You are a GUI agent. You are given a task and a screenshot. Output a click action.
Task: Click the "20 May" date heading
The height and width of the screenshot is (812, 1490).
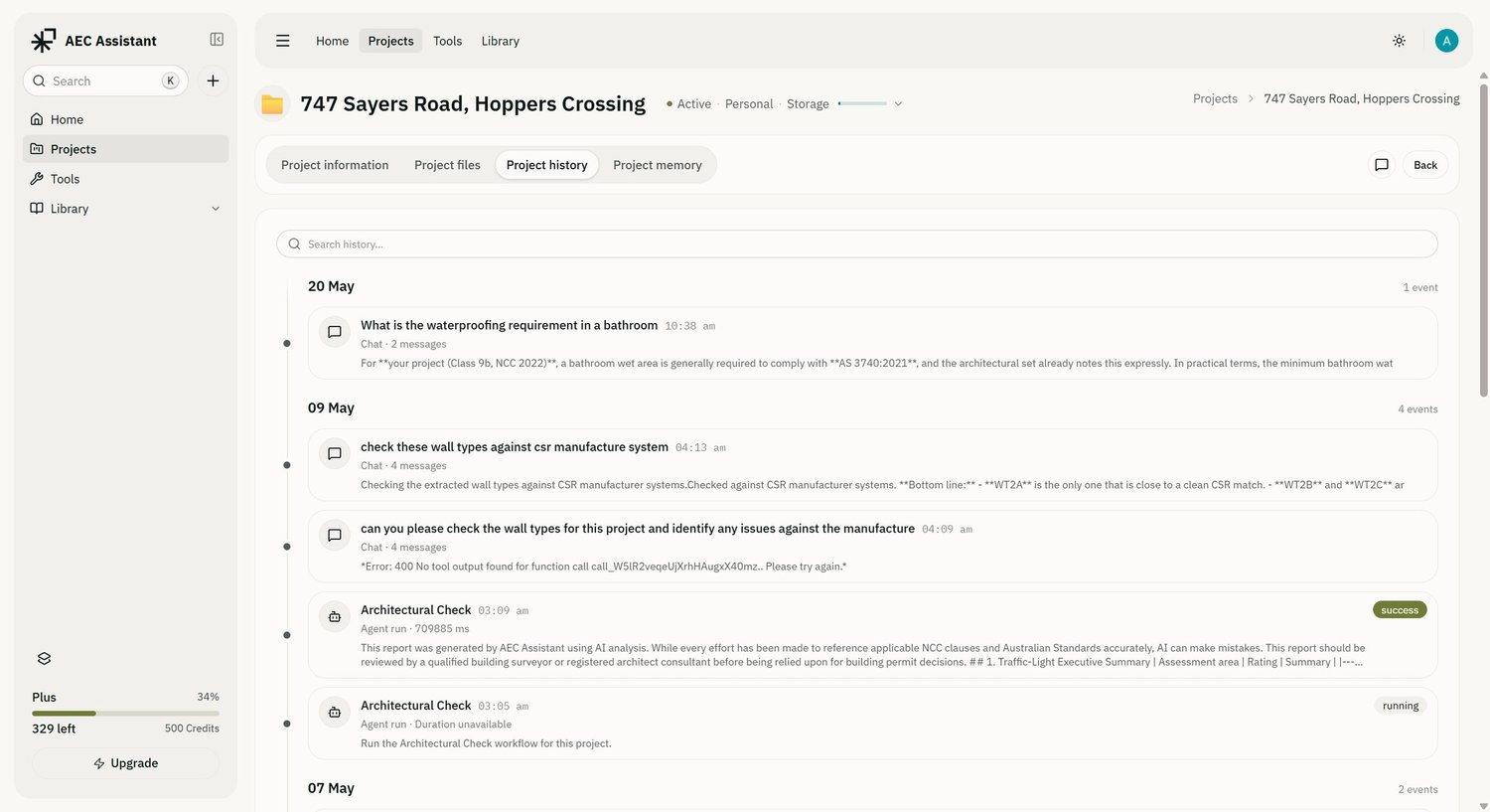(x=331, y=286)
